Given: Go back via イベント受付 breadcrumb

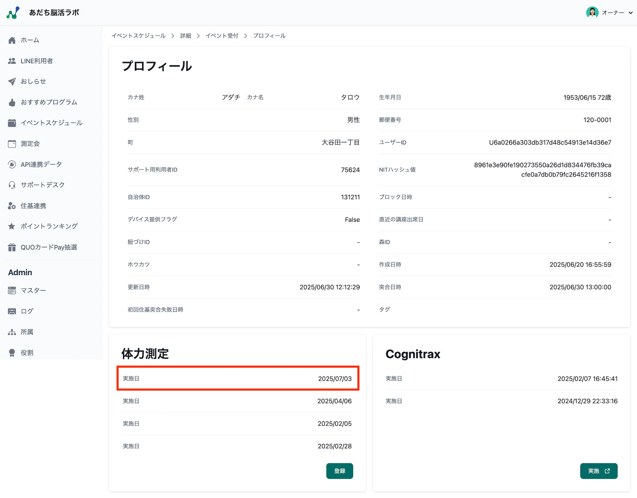Looking at the screenshot, I should click(x=222, y=36).
